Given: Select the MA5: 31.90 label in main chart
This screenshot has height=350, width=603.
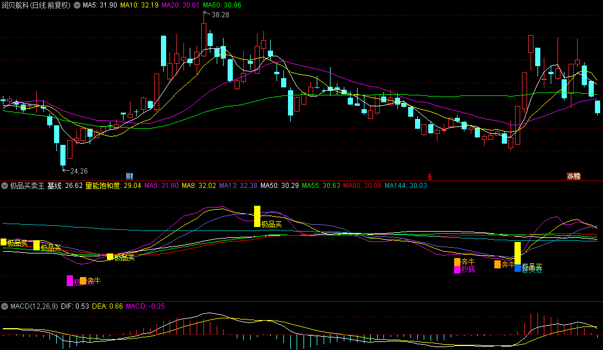Looking at the screenshot, I should (100, 5).
